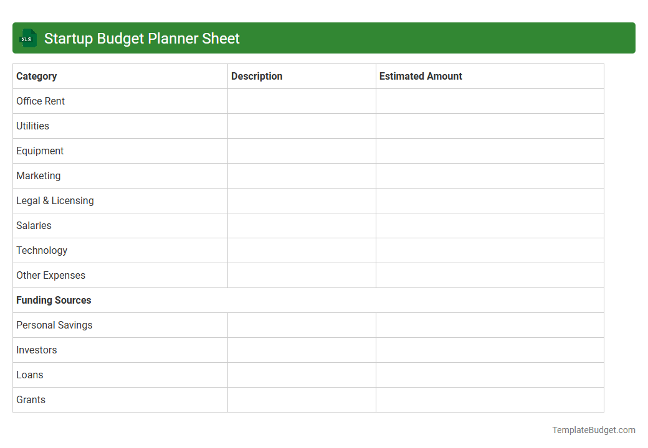This screenshot has height=448, width=648.
Task: Click the Startup Budget Planner Sheet title
Action: tap(141, 38)
